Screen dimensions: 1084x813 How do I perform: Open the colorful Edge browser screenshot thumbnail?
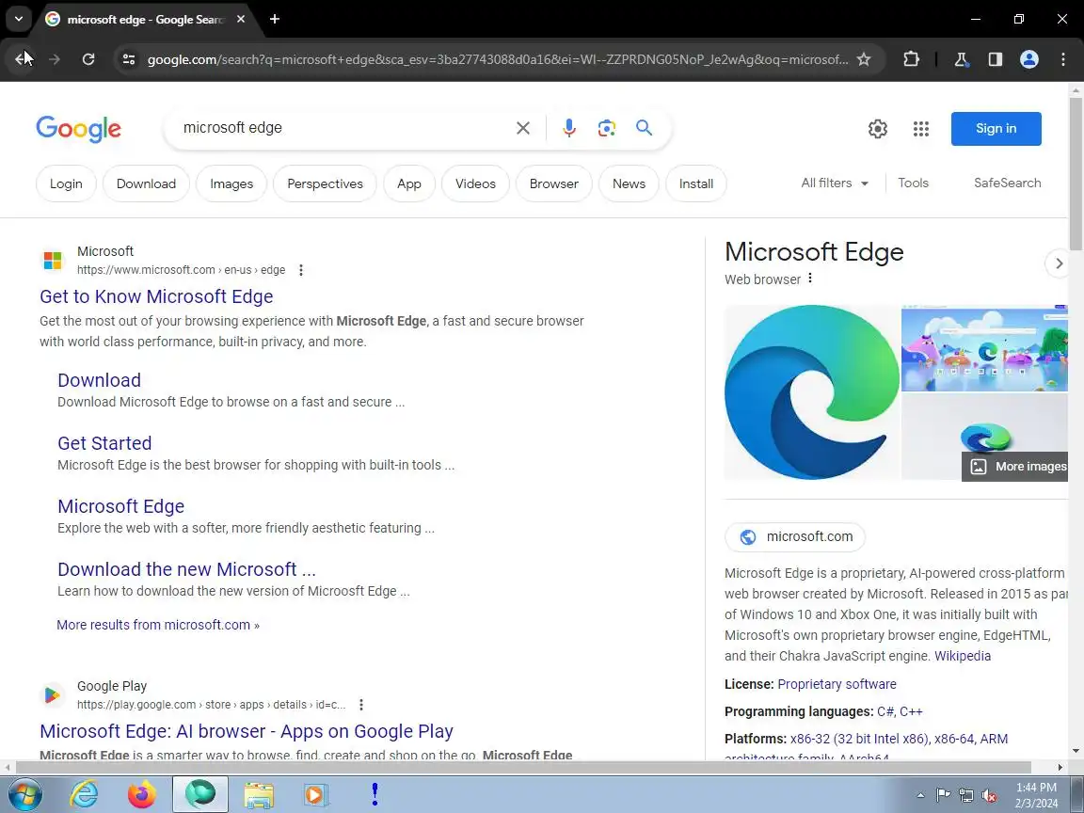coord(984,348)
